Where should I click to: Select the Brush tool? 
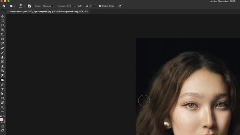pos(2,52)
